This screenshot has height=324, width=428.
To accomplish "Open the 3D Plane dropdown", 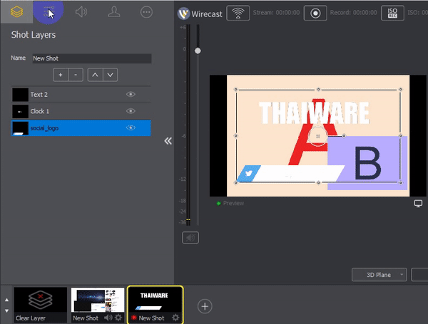I will (x=379, y=275).
